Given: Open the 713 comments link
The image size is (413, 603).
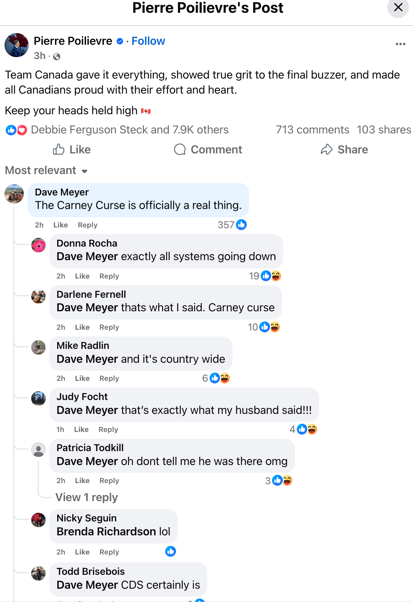Looking at the screenshot, I should pyautogui.click(x=312, y=130).
